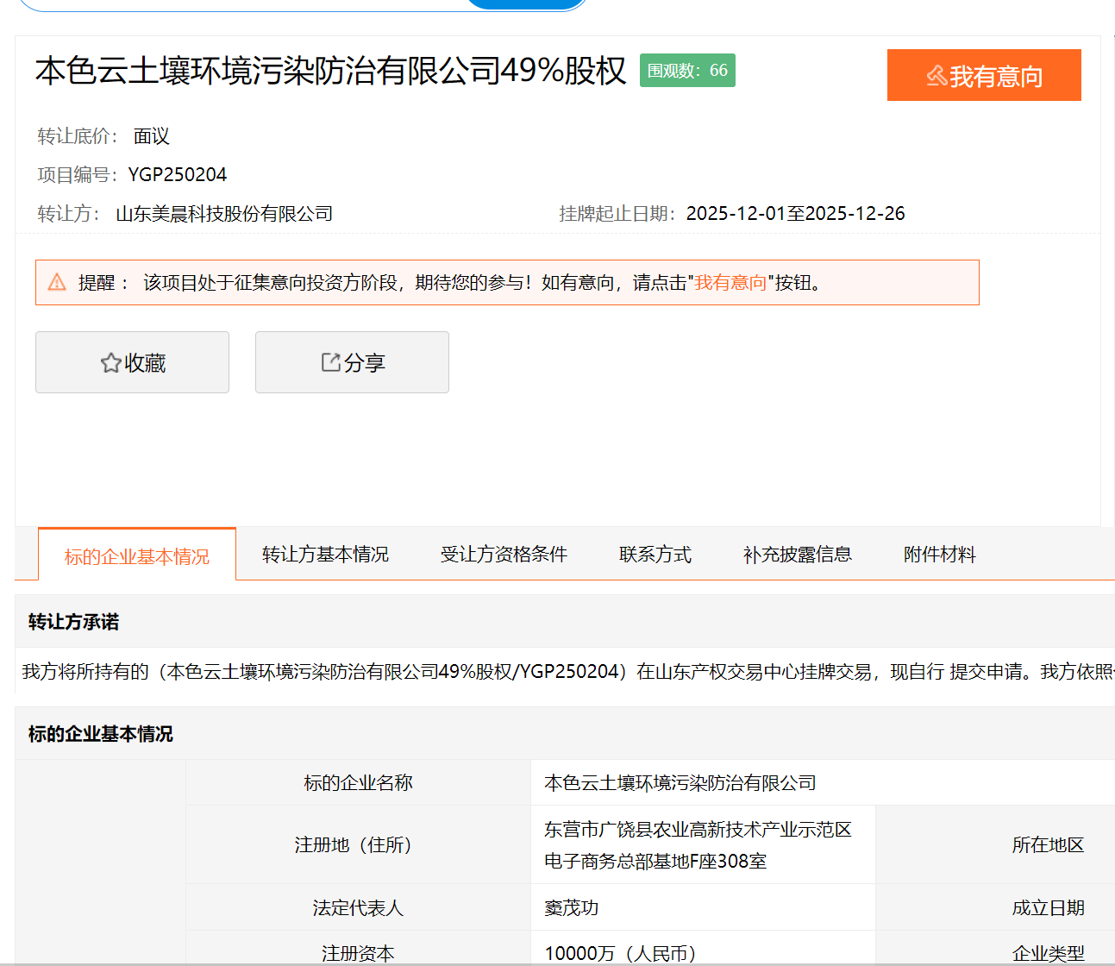Click the green 围观数 66 badge

pyautogui.click(x=687, y=71)
